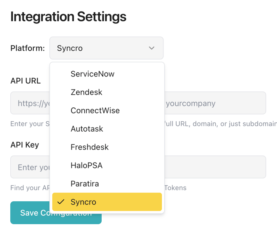277x235 pixels.
Task: Choose Freshdesk from the dropdown menu
Action: pos(89,147)
